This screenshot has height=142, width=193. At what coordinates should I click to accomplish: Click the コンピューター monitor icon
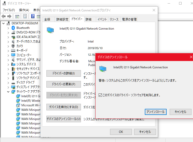click(13, 55)
